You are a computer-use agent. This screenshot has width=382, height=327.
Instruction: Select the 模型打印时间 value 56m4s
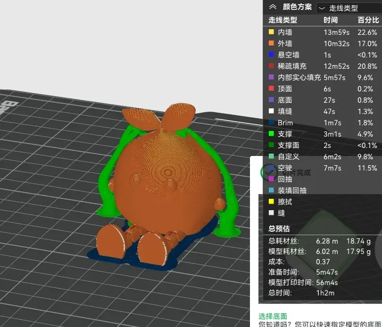point(327,282)
